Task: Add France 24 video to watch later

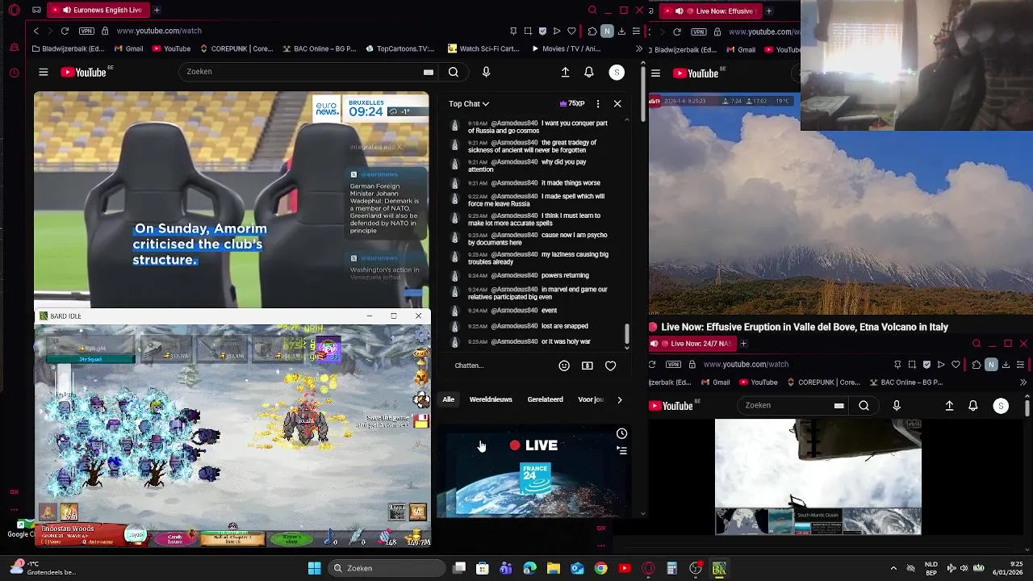Action: click(x=621, y=434)
